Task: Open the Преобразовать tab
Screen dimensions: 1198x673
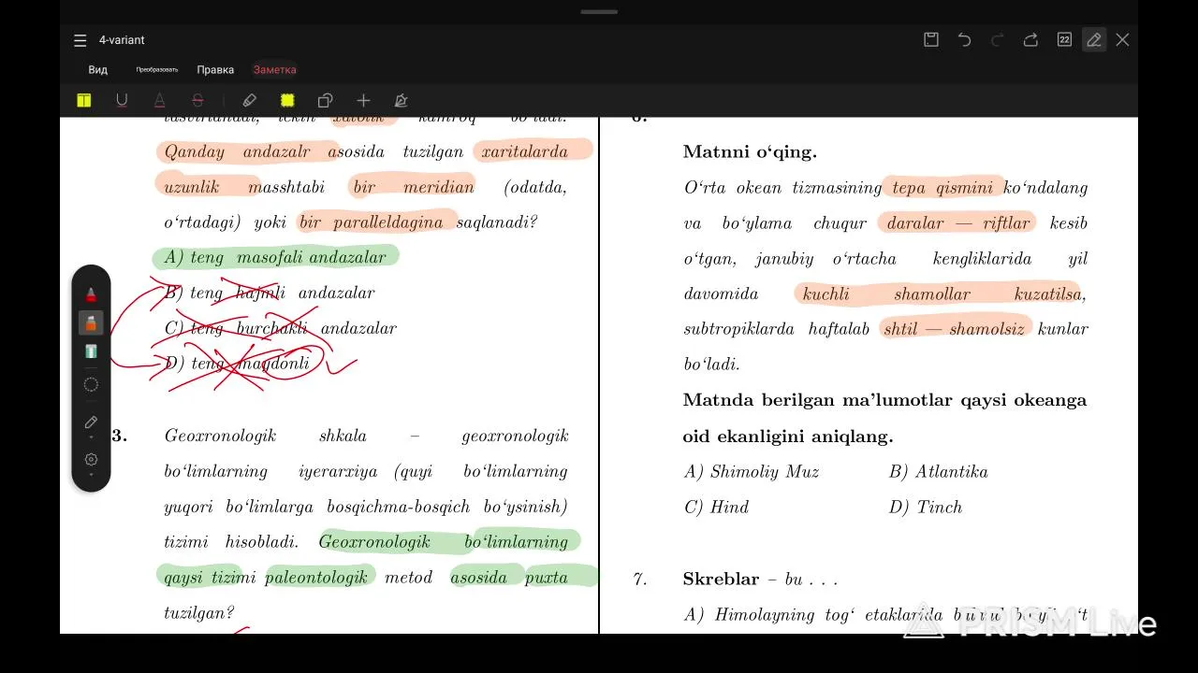Action: coord(156,70)
